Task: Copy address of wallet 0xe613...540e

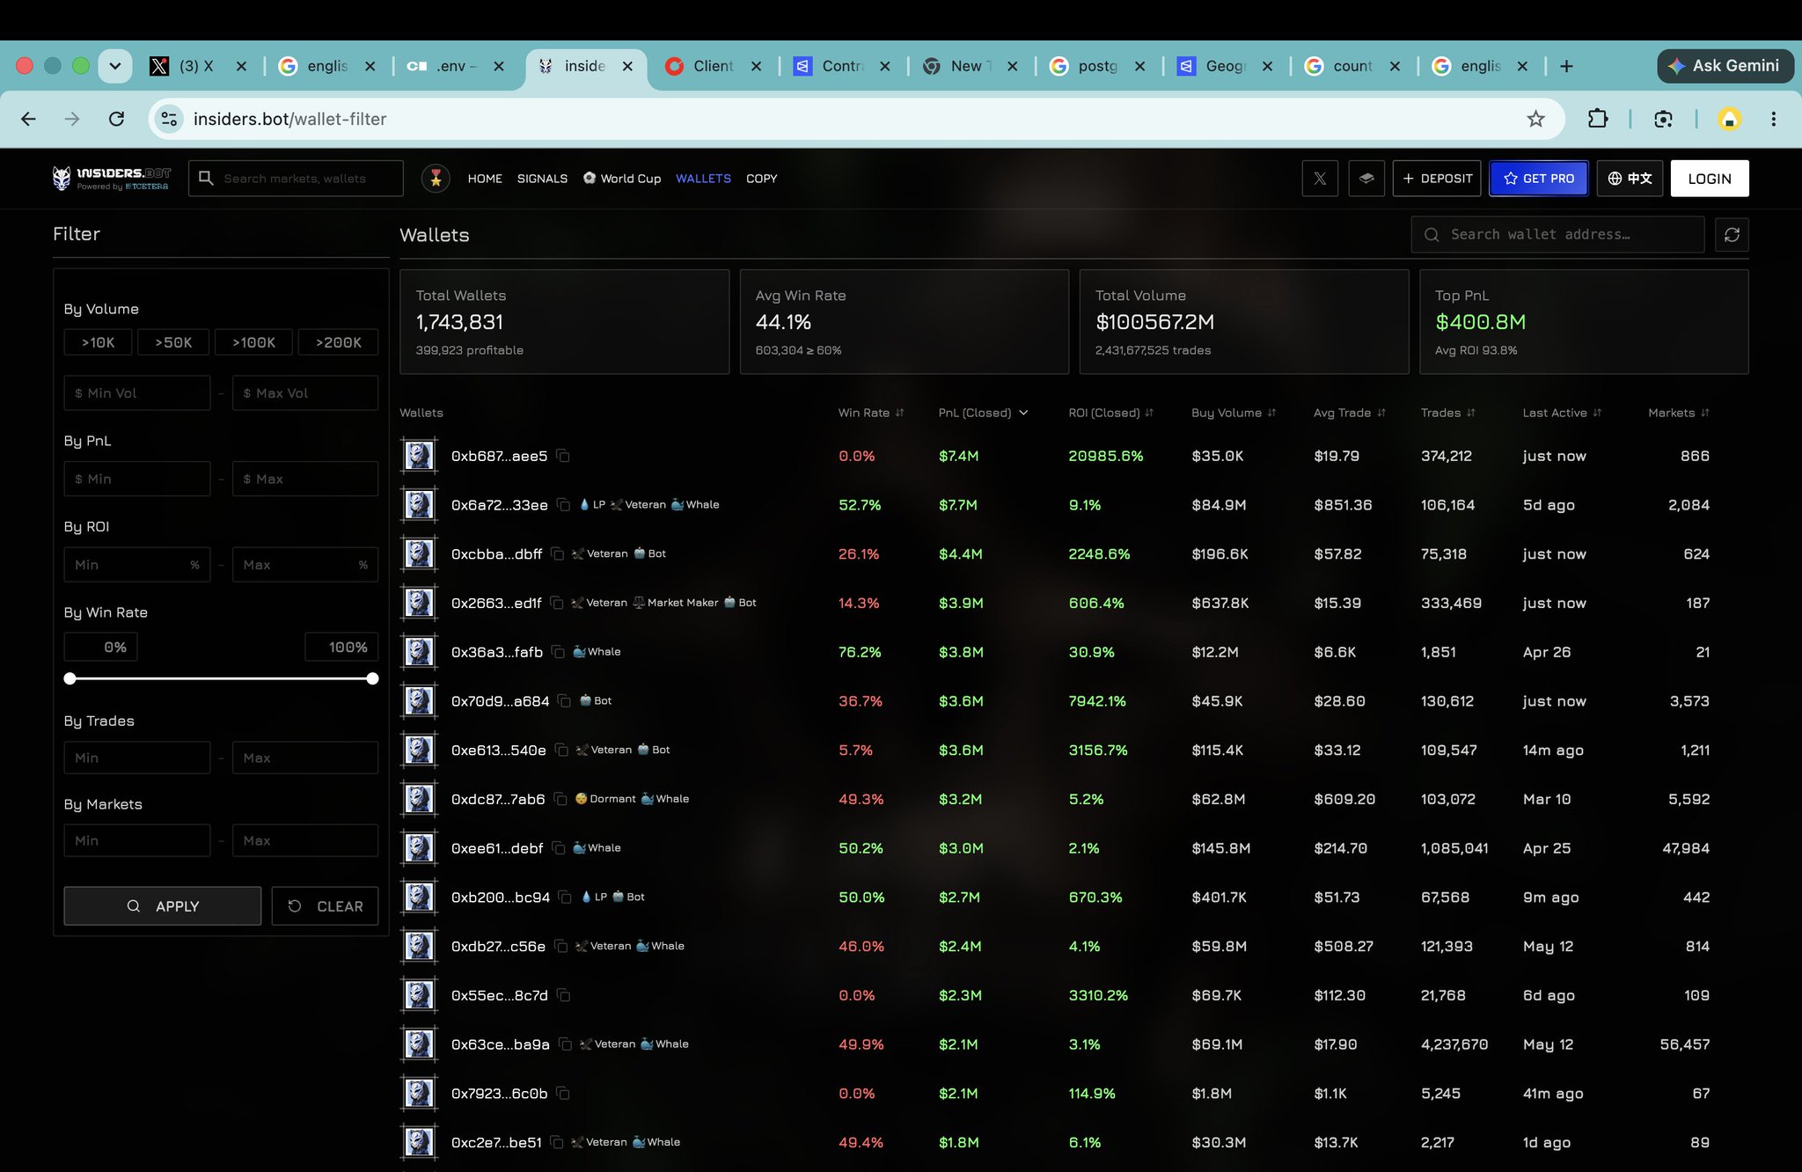Action: coord(562,750)
